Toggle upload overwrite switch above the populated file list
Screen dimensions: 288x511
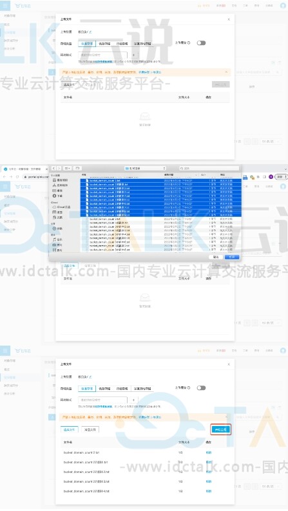pyautogui.click(x=201, y=388)
